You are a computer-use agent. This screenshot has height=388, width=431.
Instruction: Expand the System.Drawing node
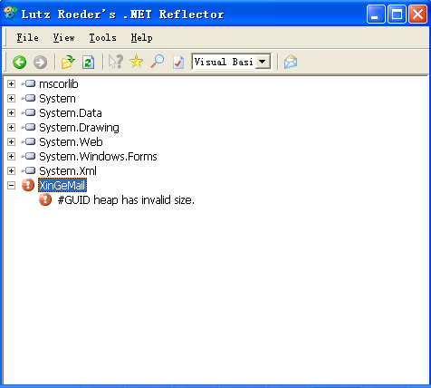pyautogui.click(x=11, y=127)
